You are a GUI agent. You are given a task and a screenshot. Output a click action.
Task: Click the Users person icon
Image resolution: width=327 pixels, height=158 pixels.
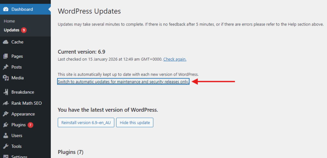pyautogui.click(x=5, y=136)
